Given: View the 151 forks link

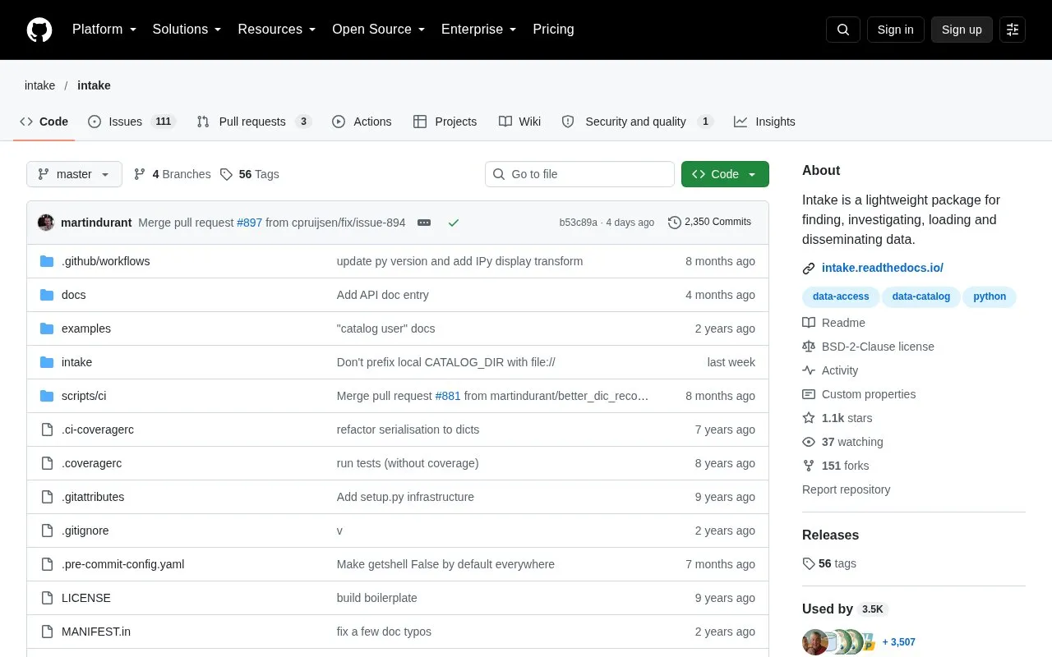Looking at the screenshot, I should [835, 466].
